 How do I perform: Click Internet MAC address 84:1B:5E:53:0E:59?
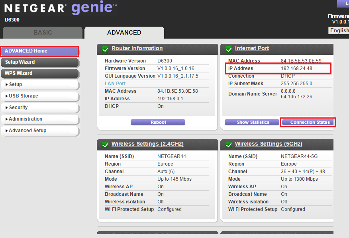[x=301, y=61]
